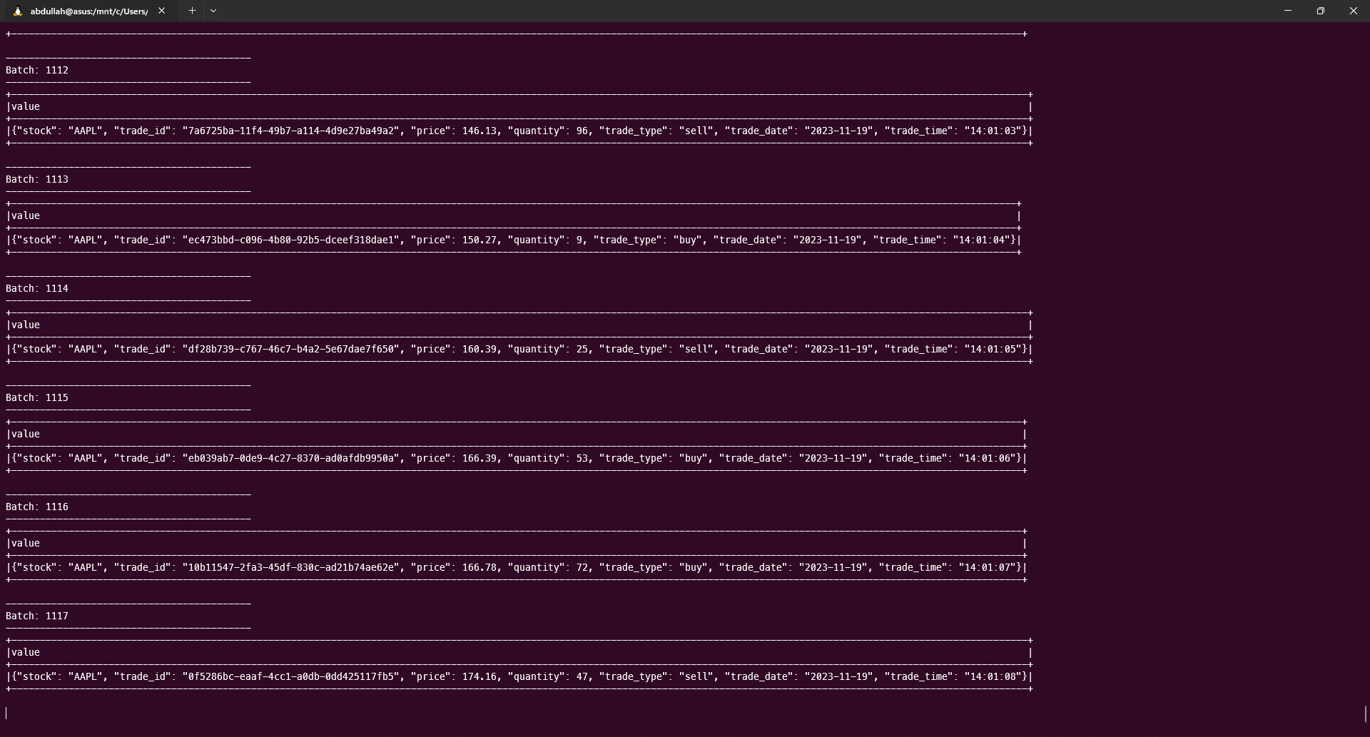Click the 'value' header under Batch 1115
Screen dimensions: 1370x737
[x=26, y=434]
